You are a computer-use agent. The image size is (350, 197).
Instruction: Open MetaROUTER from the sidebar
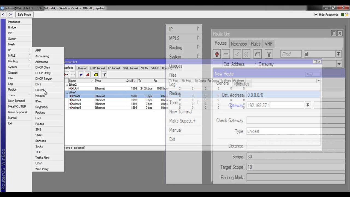pyautogui.click(x=17, y=106)
